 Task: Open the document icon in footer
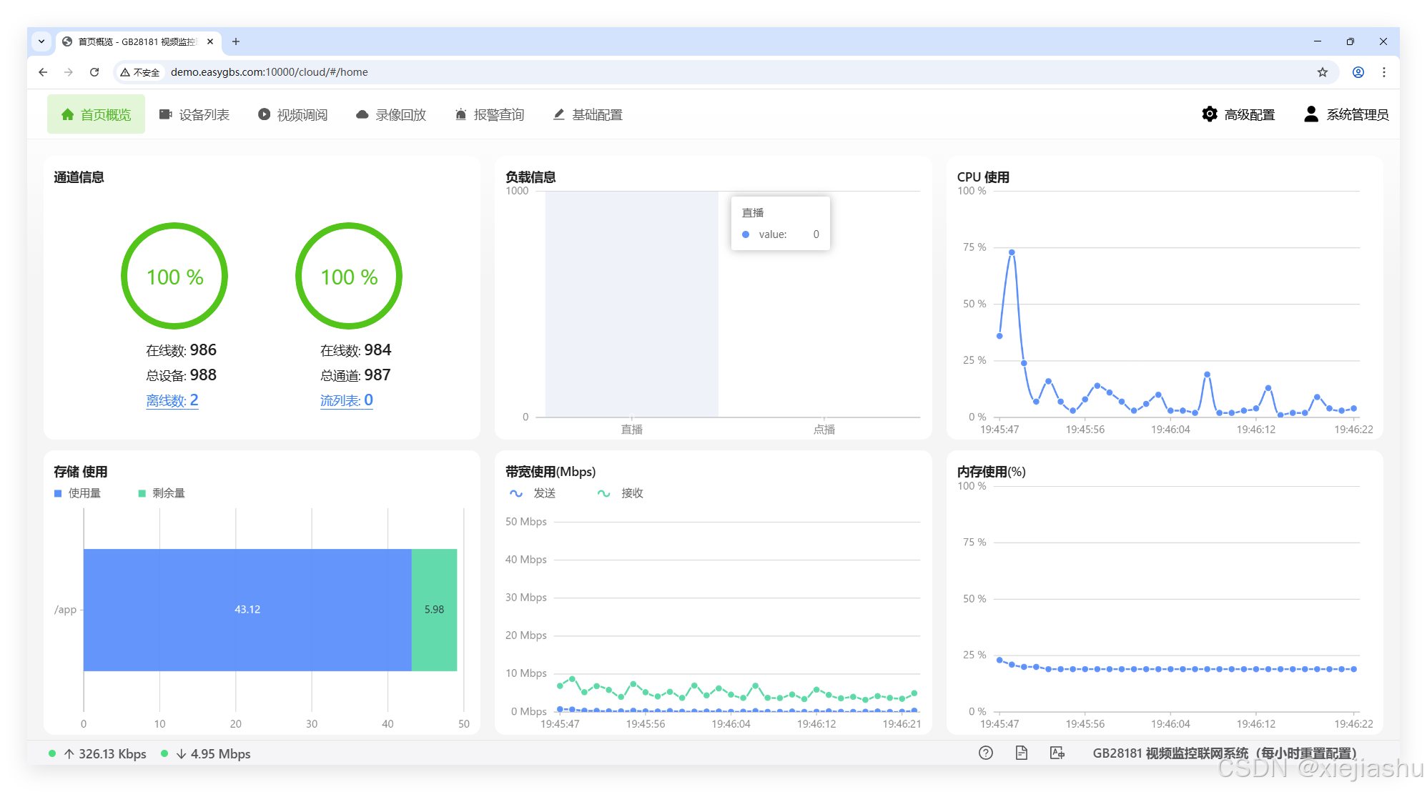pyautogui.click(x=1022, y=753)
